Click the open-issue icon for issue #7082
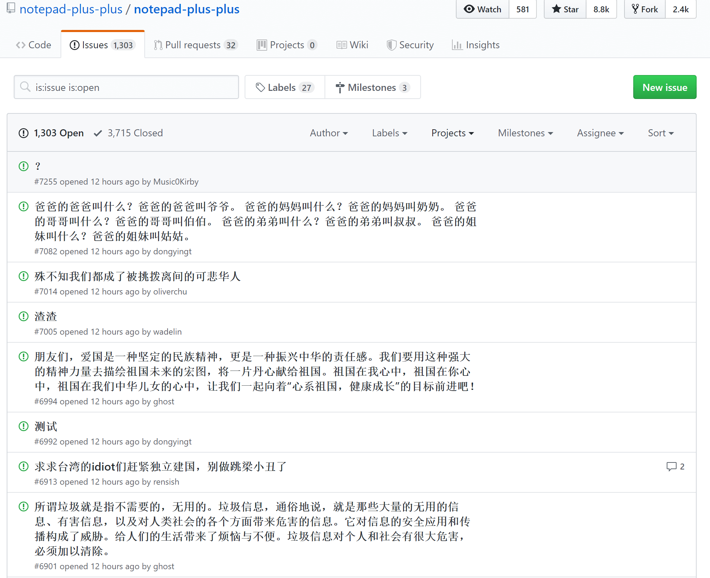This screenshot has height=578, width=710. (x=23, y=206)
